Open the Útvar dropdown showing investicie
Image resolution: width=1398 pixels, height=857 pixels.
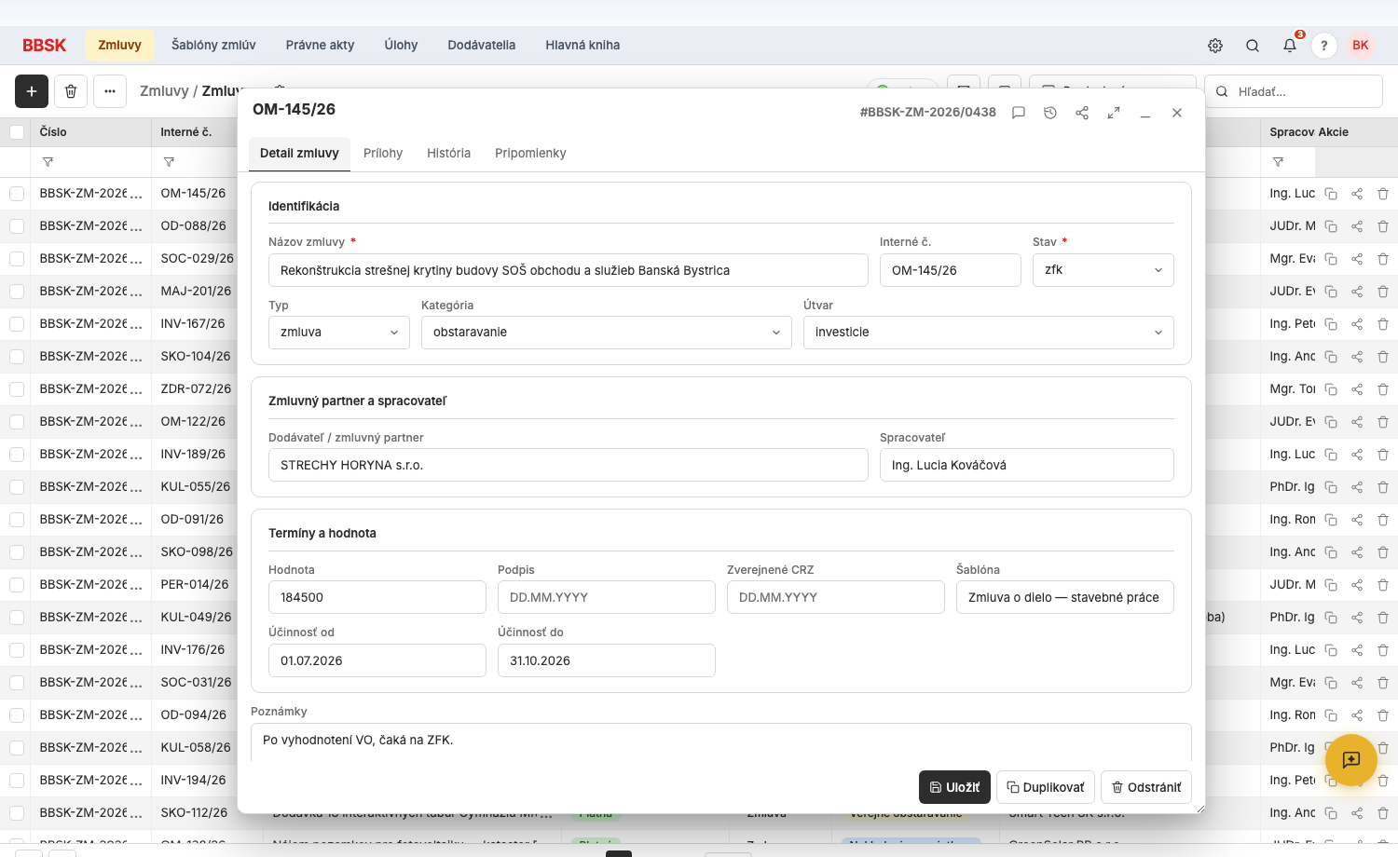tap(988, 333)
